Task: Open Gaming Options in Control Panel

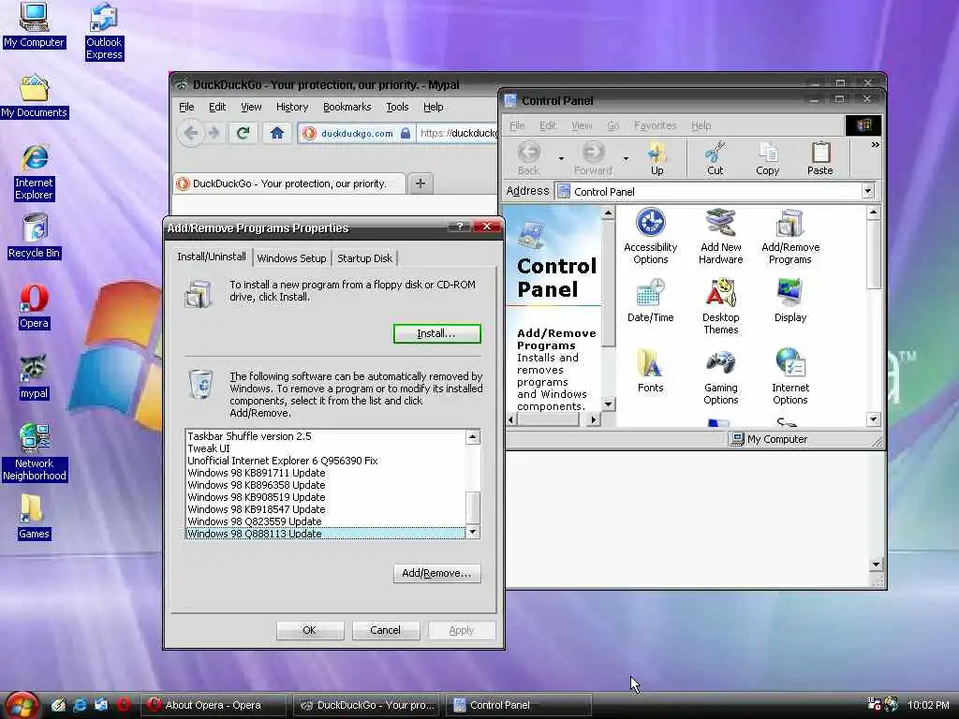Action: [x=720, y=377]
